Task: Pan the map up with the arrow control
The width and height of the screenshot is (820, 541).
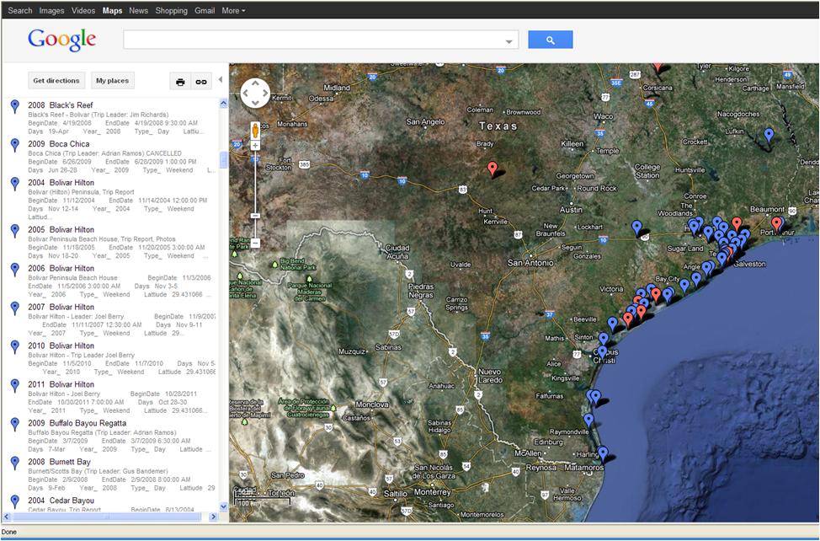Action: tap(255, 83)
